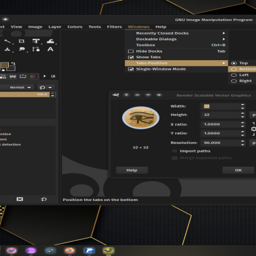Click the chain link aspect ratio icon
The height and width of the screenshot is (256, 256).
tap(253, 129)
